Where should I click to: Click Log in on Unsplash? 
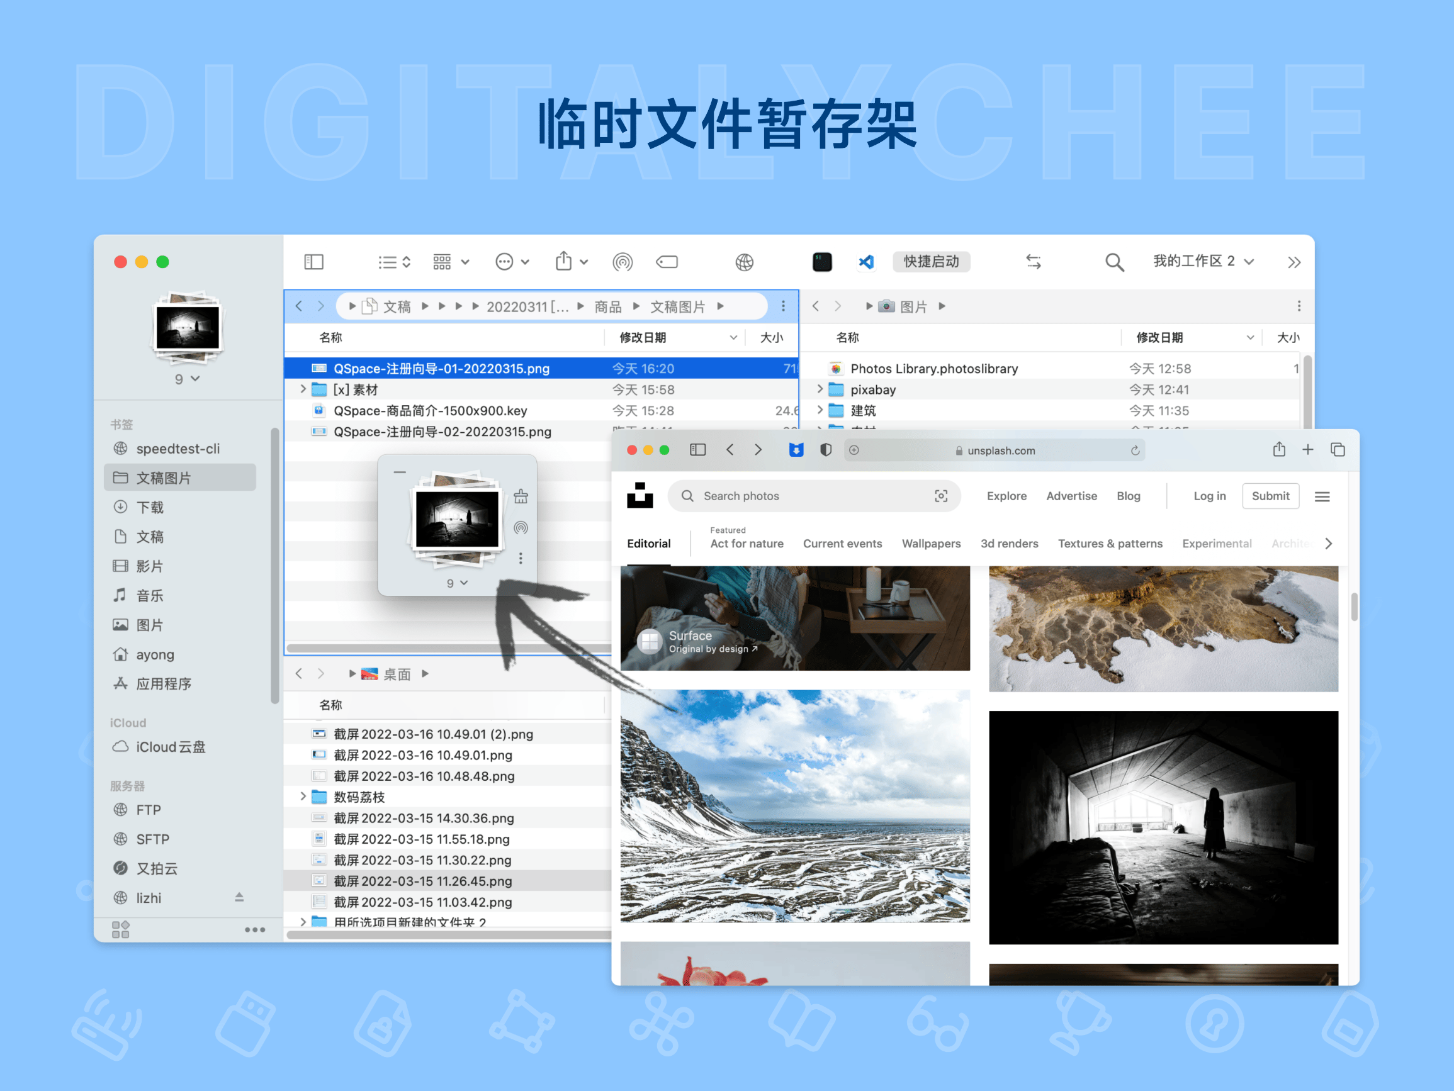click(1210, 496)
